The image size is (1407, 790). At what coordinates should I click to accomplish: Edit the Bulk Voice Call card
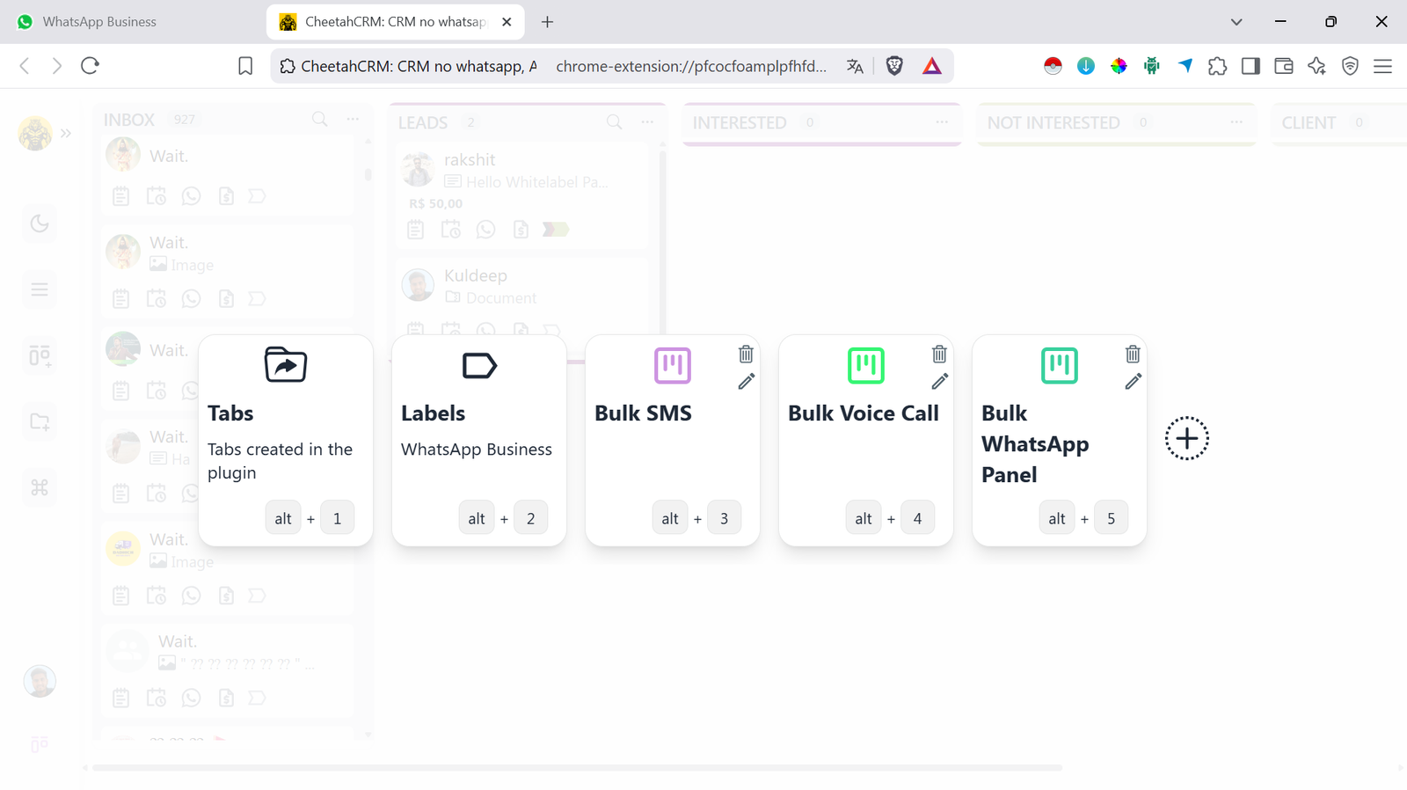[939, 382]
